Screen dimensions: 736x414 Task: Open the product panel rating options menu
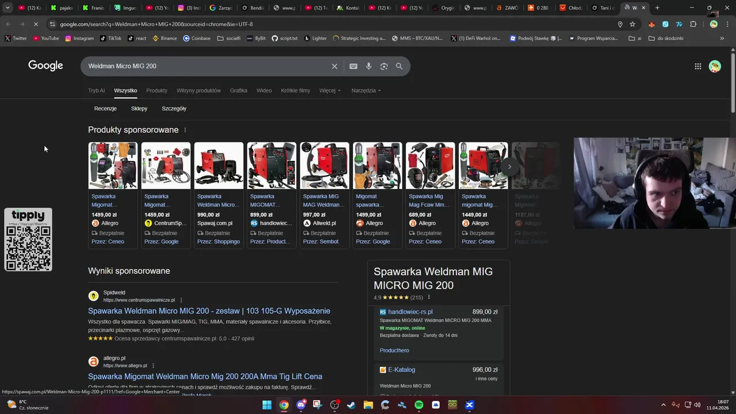tap(429, 297)
